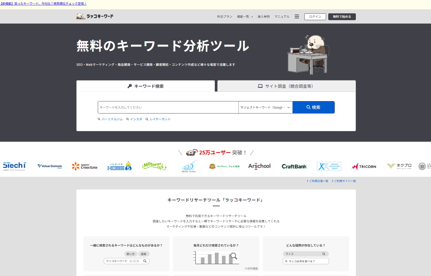Switch to the サイト調査（競合調査等） tab
This screenshot has height=276, width=431.
point(287,86)
